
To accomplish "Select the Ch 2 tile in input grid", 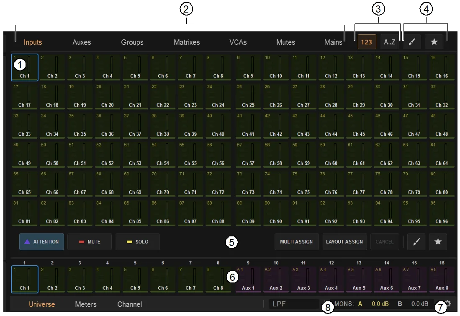I will coord(52,67).
